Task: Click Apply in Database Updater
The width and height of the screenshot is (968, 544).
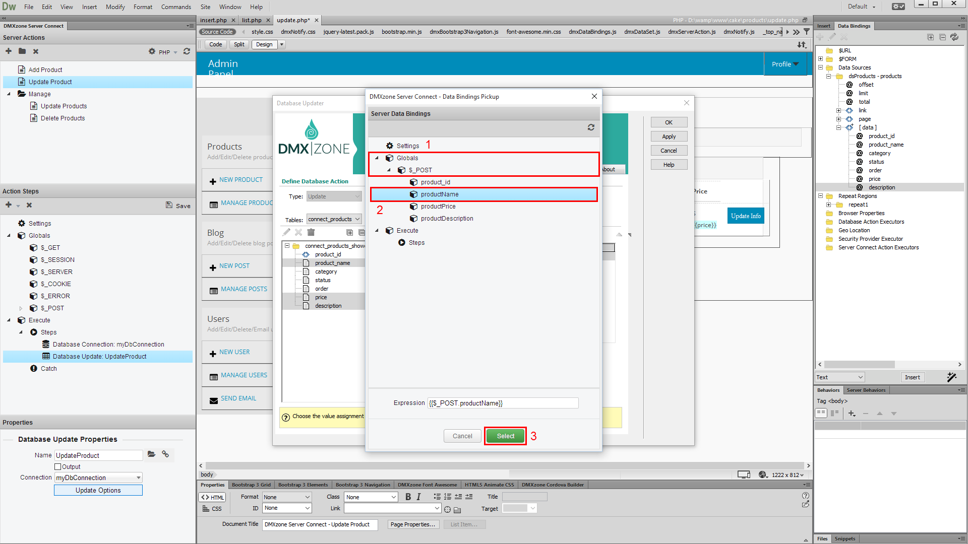Action: pyautogui.click(x=669, y=137)
